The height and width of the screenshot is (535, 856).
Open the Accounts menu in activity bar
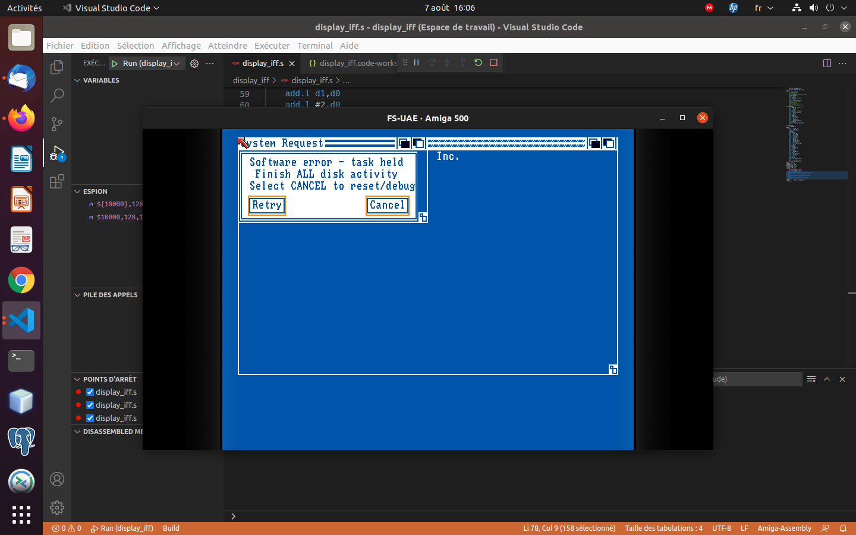(57, 479)
